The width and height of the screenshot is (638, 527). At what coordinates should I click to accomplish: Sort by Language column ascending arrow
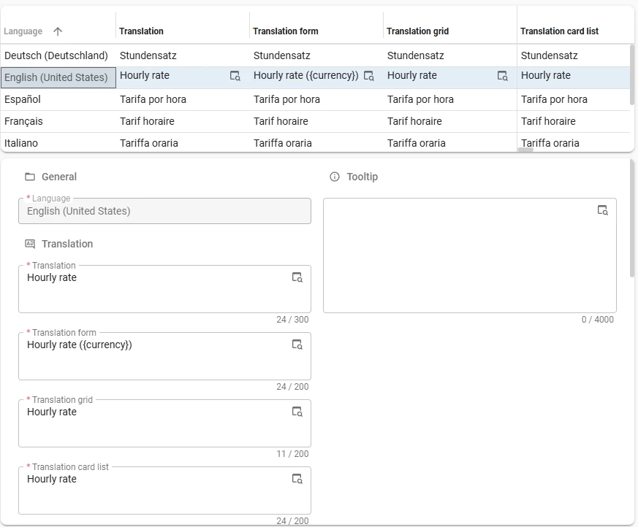(x=58, y=31)
